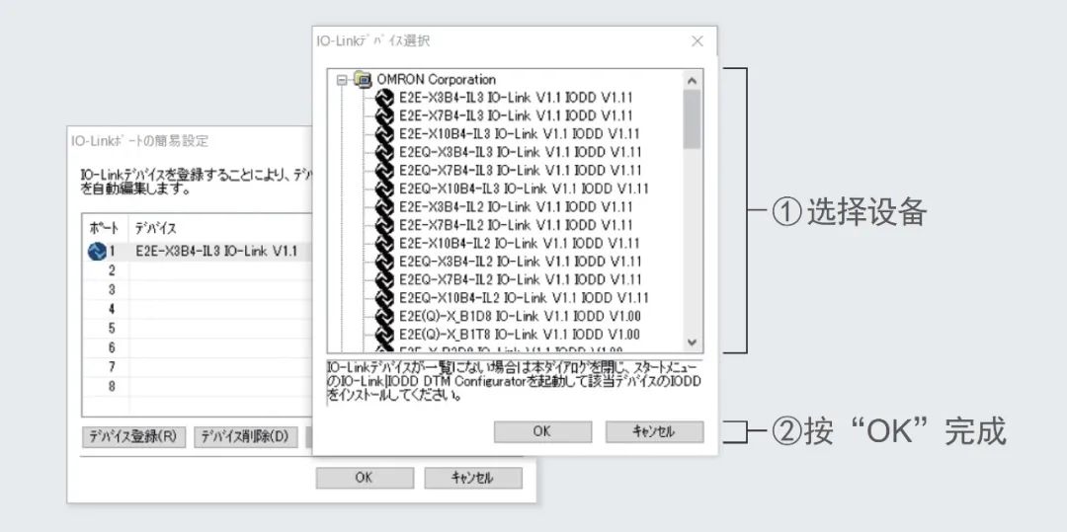Click the device icon for E2E-X7B4-IL3
The height and width of the screenshot is (532, 1067).
tap(384, 115)
